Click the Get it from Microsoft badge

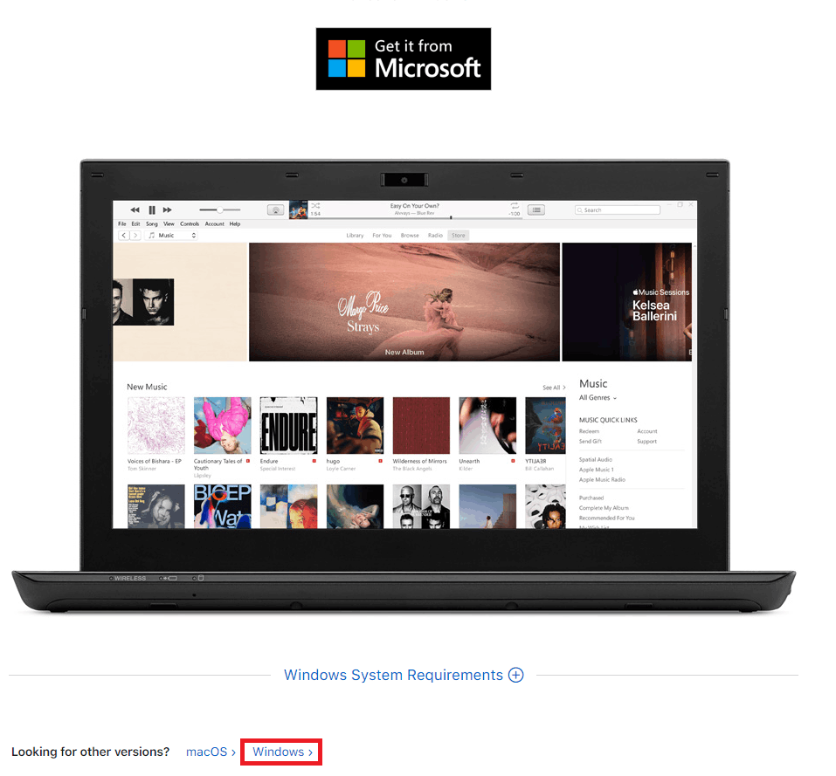tap(403, 58)
